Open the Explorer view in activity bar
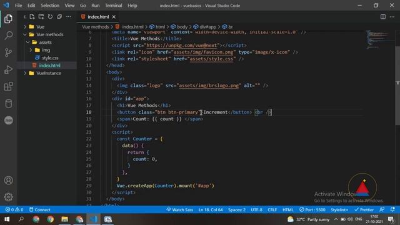Screen dimensions: 400x225 click(x=8, y=19)
